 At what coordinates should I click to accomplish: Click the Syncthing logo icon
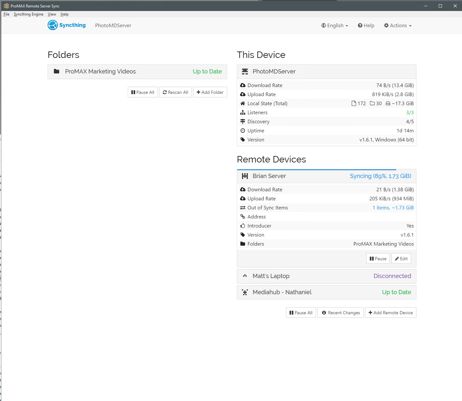click(x=52, y=25)
